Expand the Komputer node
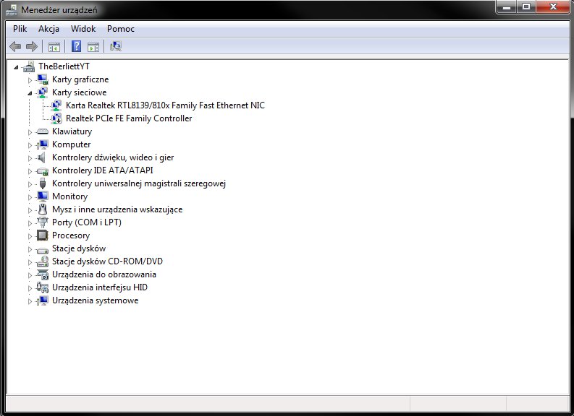This screenshot has height=416, width=574. [x=30, y=145]
